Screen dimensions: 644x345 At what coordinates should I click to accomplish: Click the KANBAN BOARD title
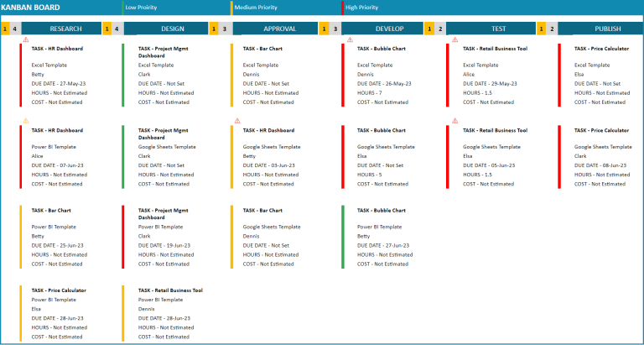(29, 8)
